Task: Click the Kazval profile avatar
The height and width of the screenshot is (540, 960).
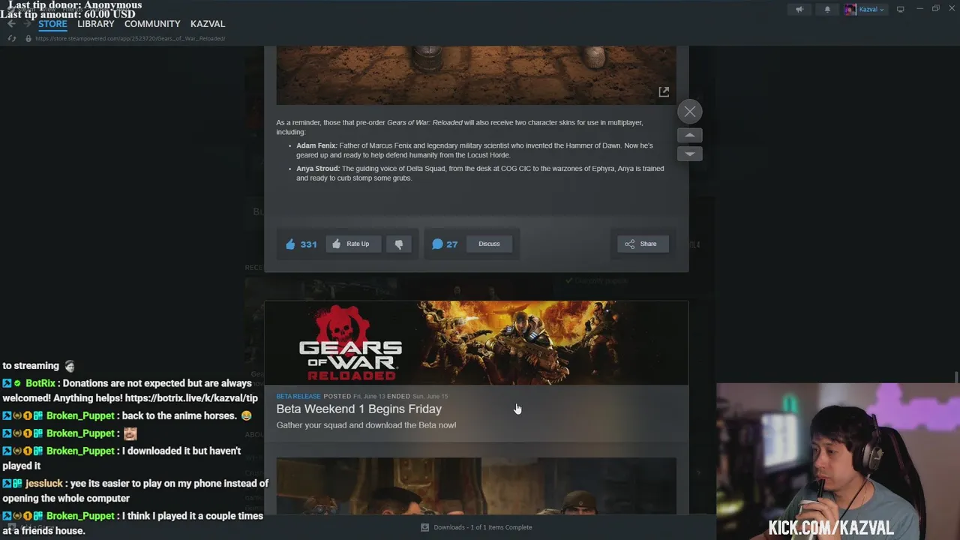Action: point(850,9)
